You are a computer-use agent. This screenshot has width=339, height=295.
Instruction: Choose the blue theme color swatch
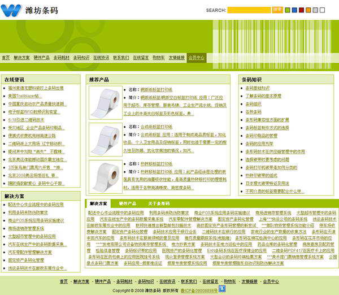[x=294, y=10]
